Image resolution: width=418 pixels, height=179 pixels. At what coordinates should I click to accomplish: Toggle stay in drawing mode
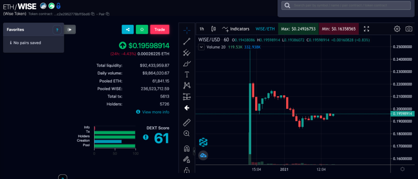point(187,159)
